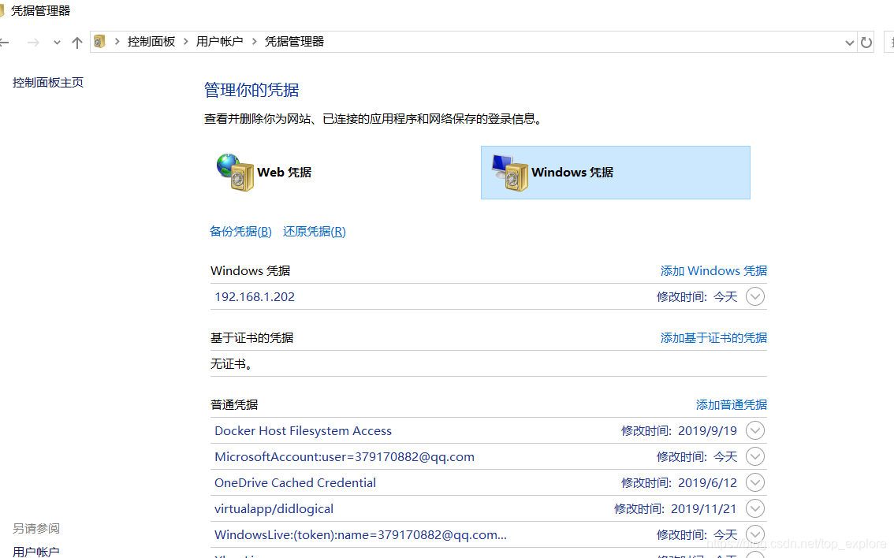Click the Windows credentials monitor safe icon
The width and height of the screenshot is (894, 558).
pos(510,172)
